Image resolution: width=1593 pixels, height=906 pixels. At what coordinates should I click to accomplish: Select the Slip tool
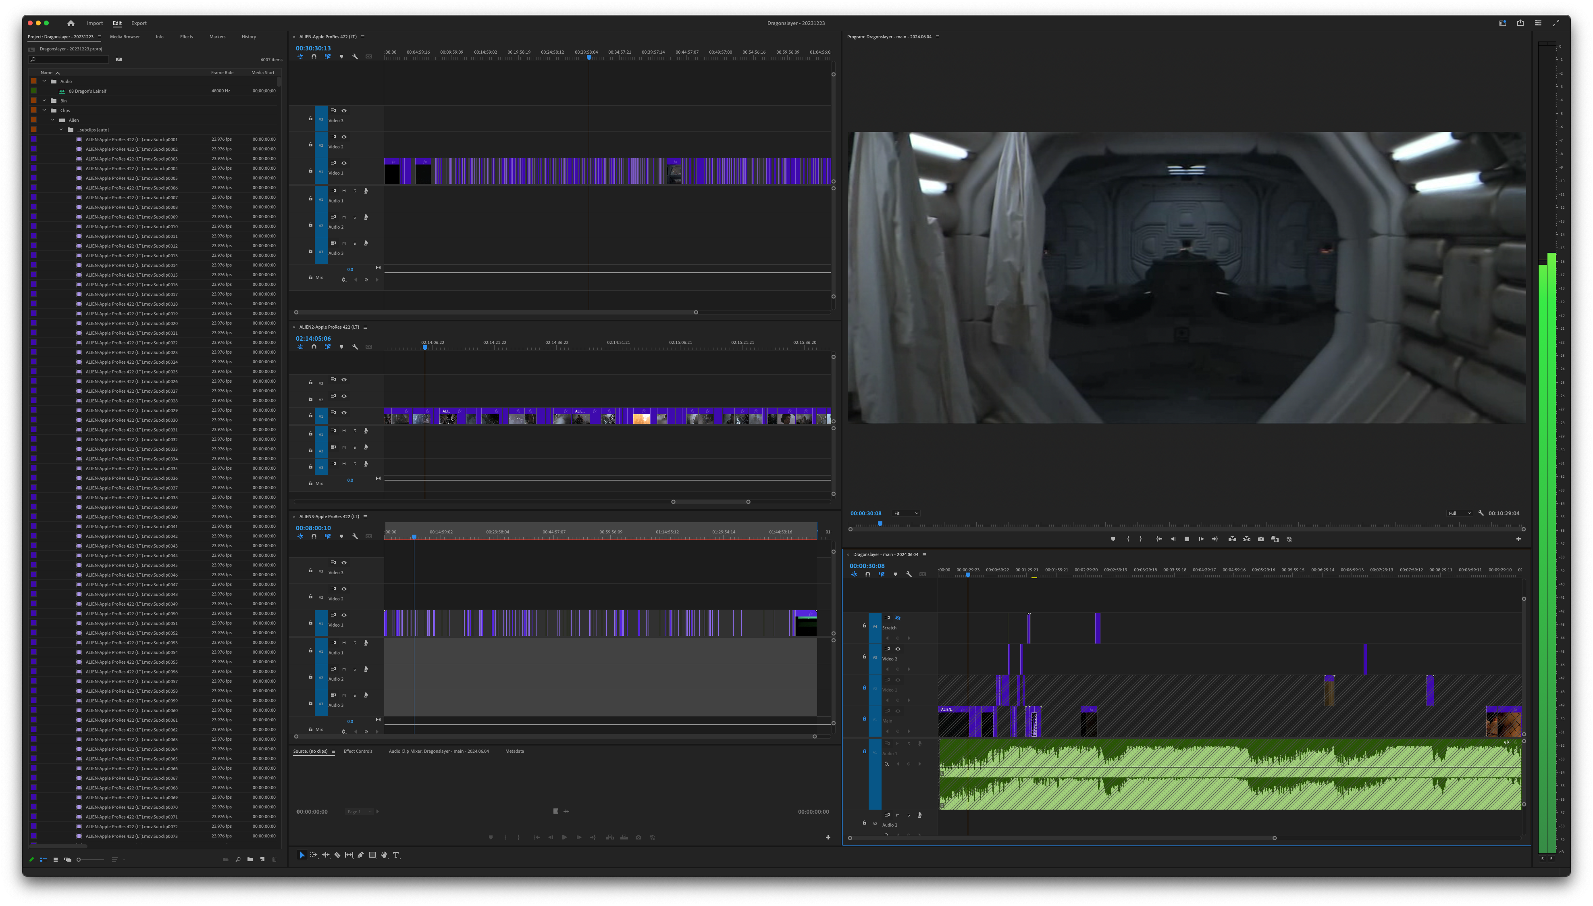349,855
